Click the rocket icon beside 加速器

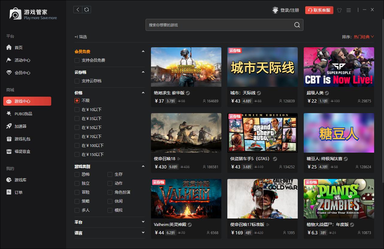(9, 126)
